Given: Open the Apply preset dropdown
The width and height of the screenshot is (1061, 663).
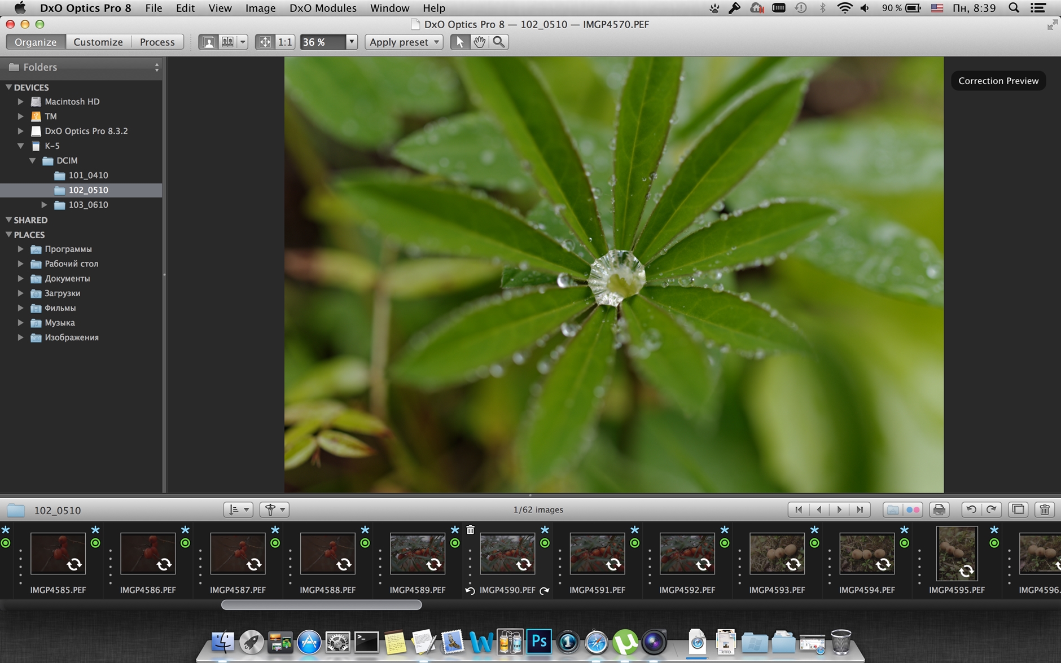Looking at the screenshot, I should pos(404,42).
